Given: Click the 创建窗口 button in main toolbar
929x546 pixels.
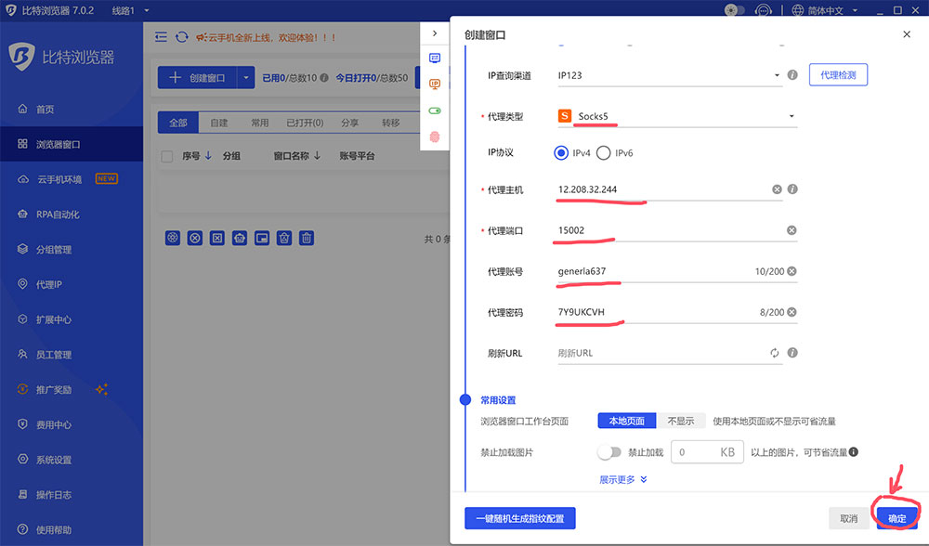Looking at the screenshot, I should (x=197, y=78).
